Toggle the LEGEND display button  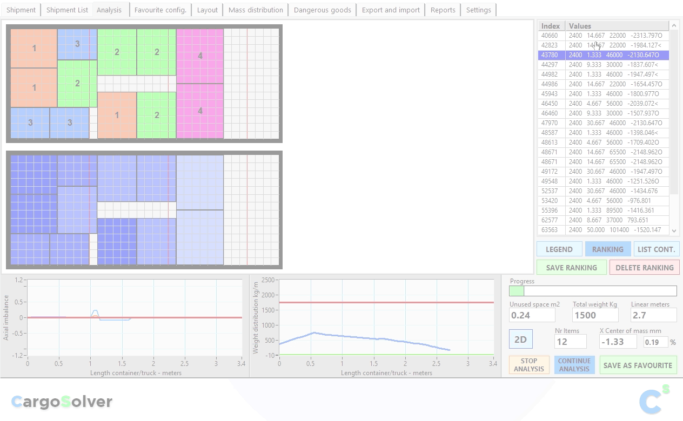click(x=559, y=249)
